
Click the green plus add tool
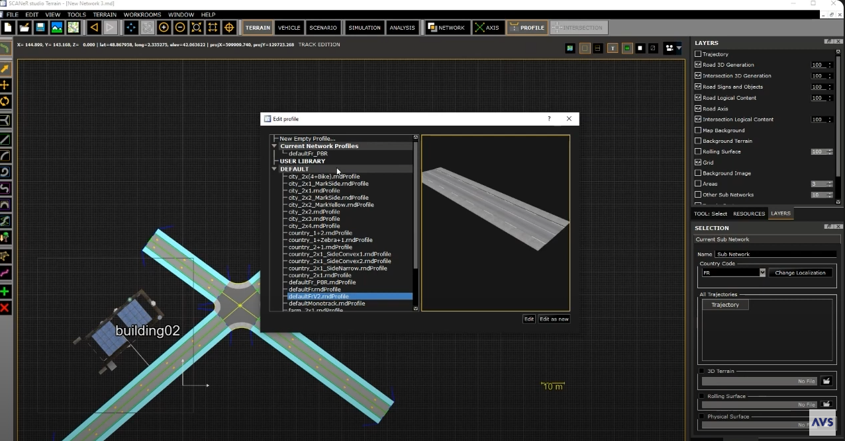[5, 292]
